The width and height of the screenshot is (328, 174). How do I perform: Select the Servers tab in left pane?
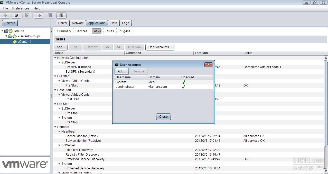10,23
